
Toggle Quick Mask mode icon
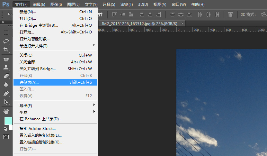[6, 137]
